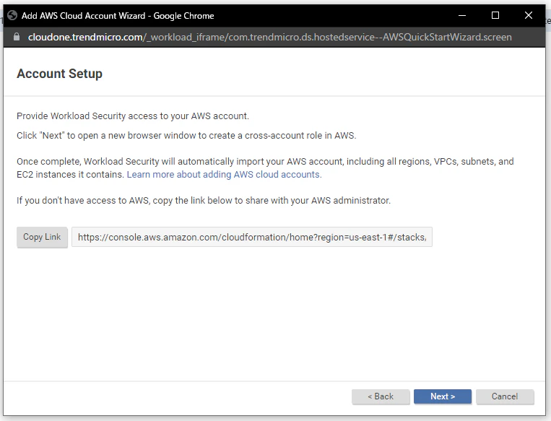
Task: Click the line 'If you don't have access to AWS'
Action: coord(204,200)
